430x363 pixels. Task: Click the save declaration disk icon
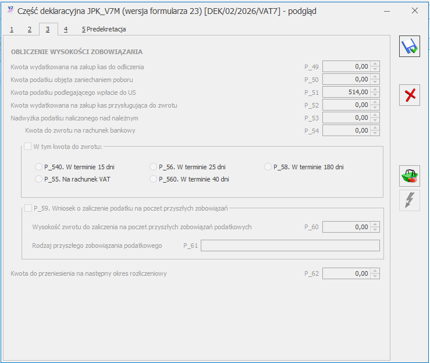point(409,46)
